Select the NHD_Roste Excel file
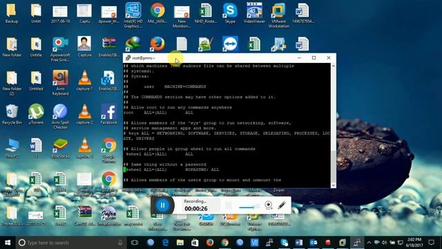The height and width of the screenshot is (249, 442). click(206, 12)
